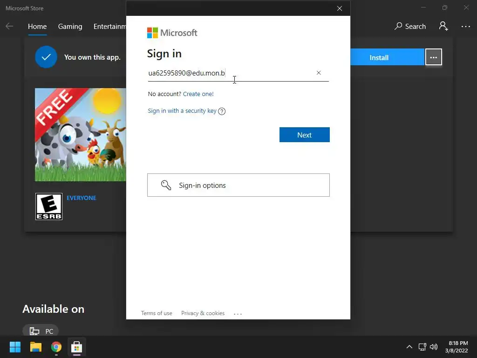477x358 pixels.
Task: Open the clock showing 8:18 PM
Action: pyautogui.click(x=457, y=347)
